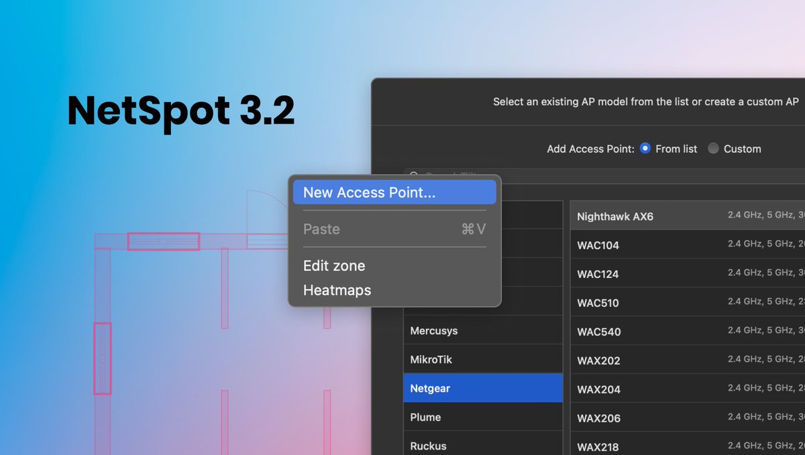Pick the WAX206 access point
The image size is (805, 455).
pyautogui.click(x=688, y=417)
